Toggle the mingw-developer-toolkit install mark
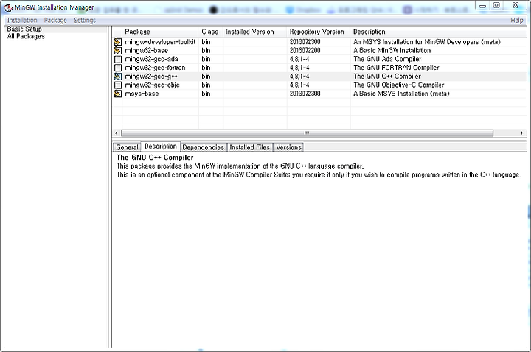 pyautogui.click(x=117, y=42)
